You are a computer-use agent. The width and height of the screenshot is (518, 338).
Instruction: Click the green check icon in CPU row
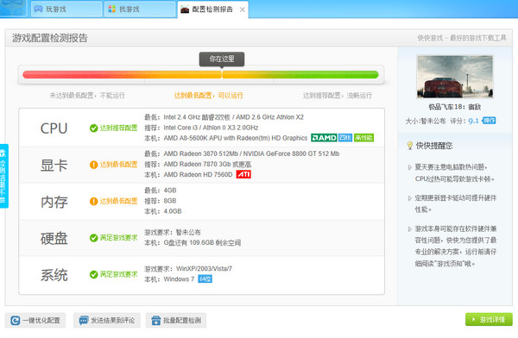pos(93,128)
